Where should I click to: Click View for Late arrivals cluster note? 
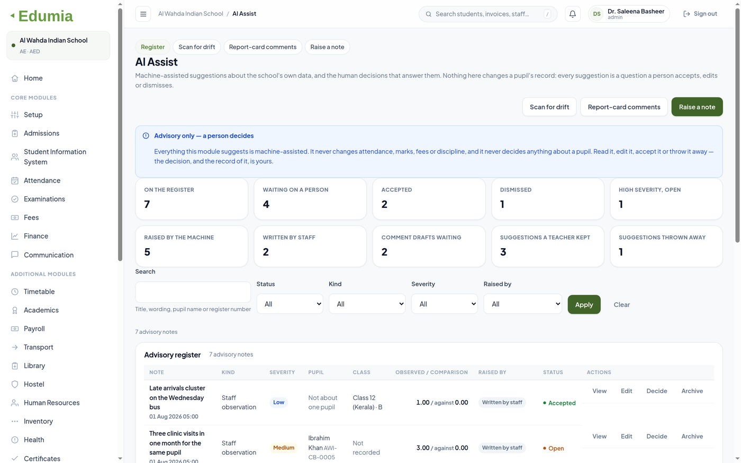tap(599, 391)
